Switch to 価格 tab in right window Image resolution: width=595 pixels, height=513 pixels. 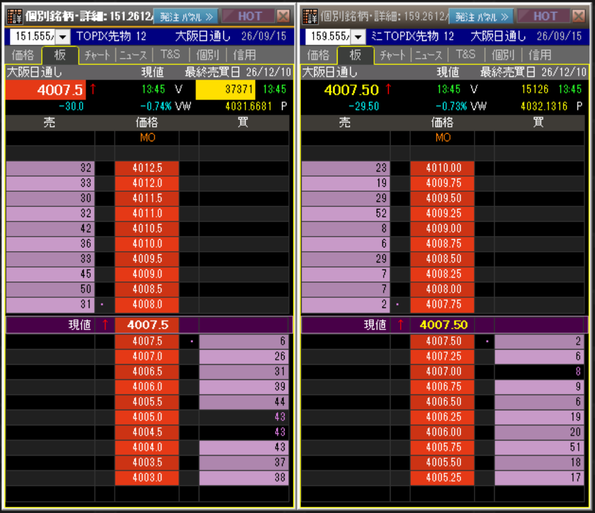click(x=318, y=55)
